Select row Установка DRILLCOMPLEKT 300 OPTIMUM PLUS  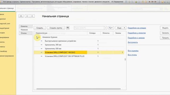pyautogui.click(x=79, y=56)
